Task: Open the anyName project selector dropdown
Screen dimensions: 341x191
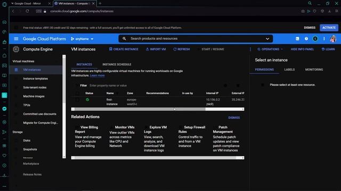Action: click(82, 39)
